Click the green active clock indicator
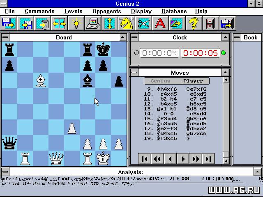 [224, 53]
